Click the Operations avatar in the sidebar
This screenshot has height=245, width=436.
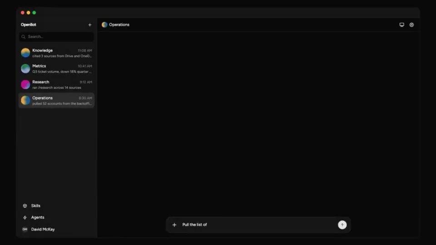[25, 100]
